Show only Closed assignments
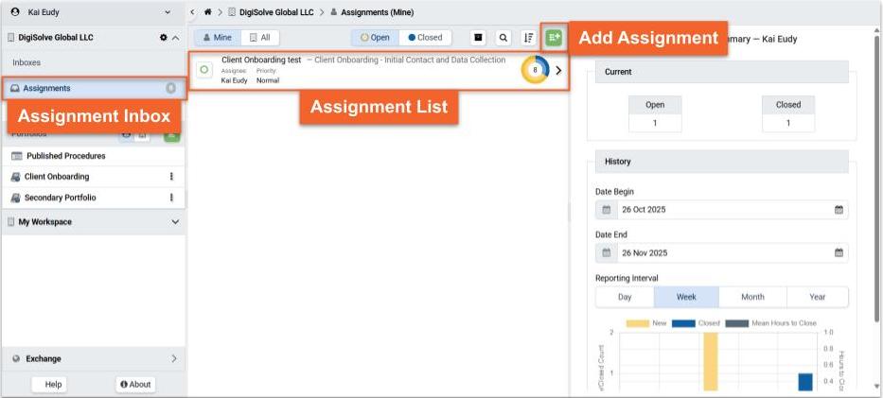This screenshot has width=883, height=398. tap(425, 38)
